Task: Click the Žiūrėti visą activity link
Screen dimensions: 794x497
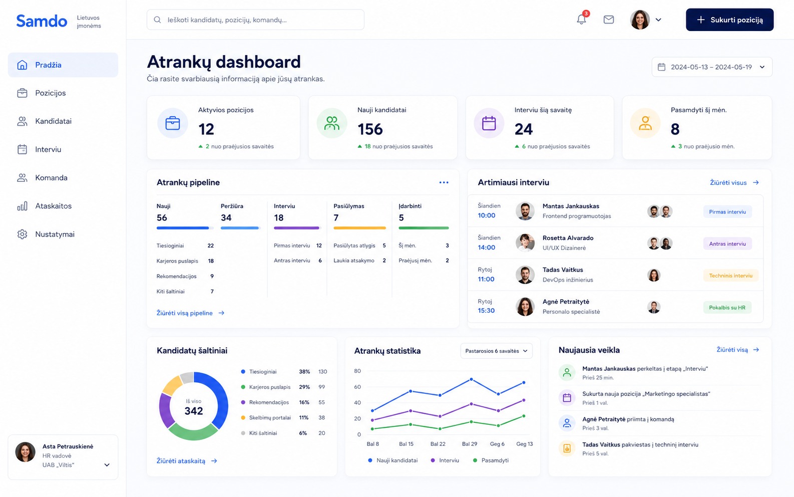Action: [x=738, y=350]
